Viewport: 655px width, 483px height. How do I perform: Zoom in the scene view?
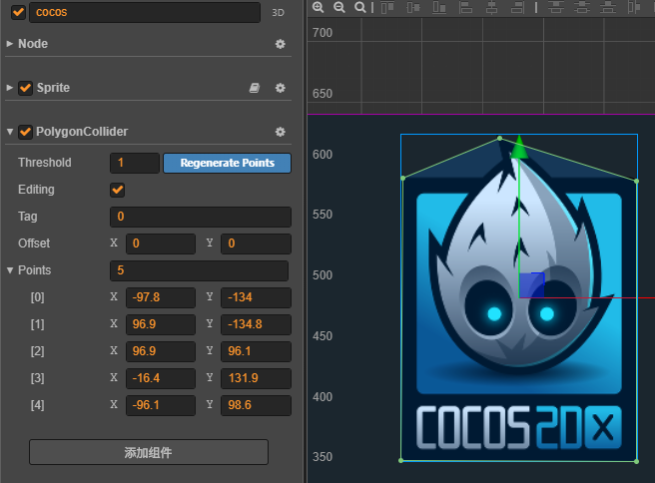(x=318, y=7)
